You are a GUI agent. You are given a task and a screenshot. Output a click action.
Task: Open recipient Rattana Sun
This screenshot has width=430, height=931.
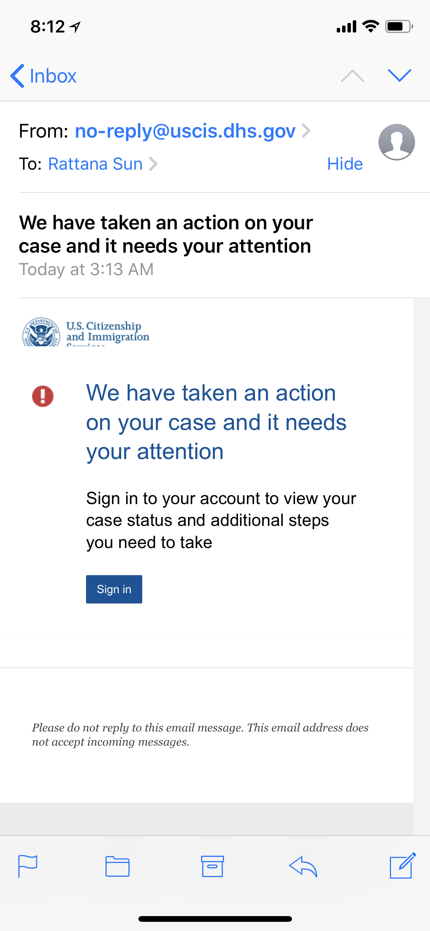[x=95, y=164]
